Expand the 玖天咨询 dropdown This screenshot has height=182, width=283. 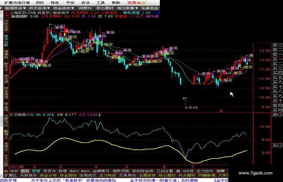[40, 8]
